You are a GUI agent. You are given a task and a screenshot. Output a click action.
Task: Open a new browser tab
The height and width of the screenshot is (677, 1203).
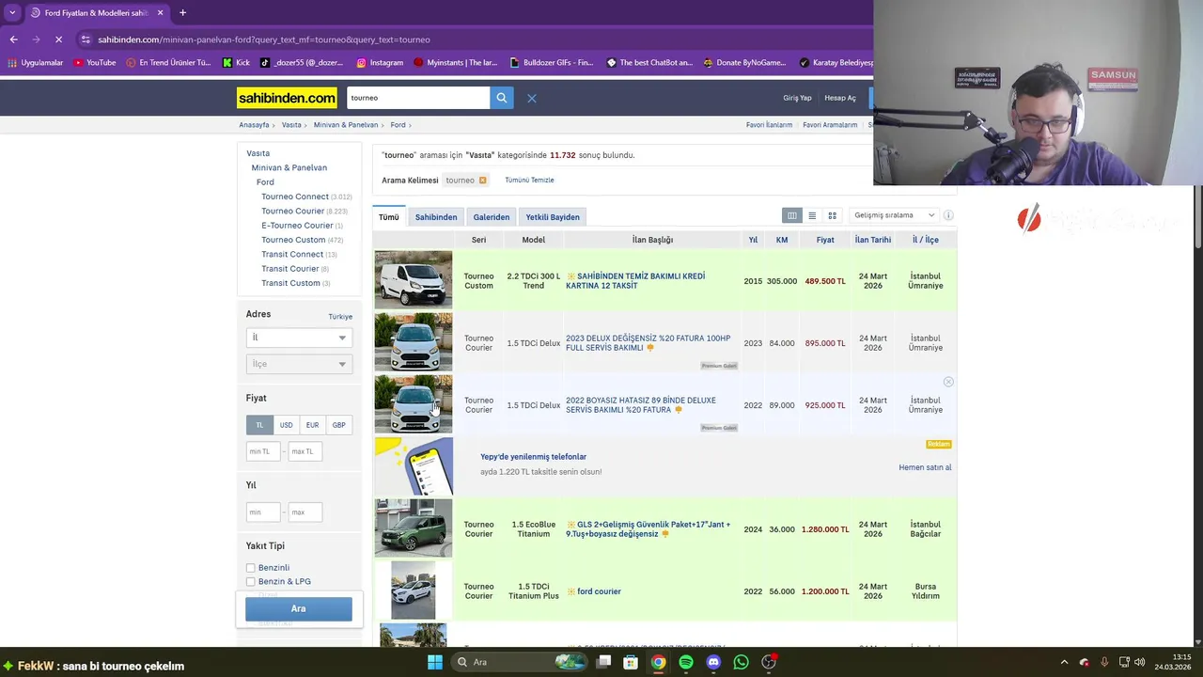pyautogui.click(x=182, y=12)
